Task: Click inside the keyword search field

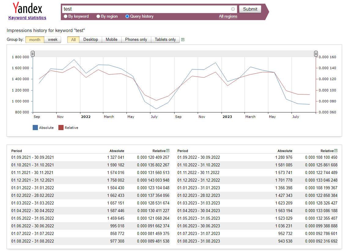Action: 147,9
